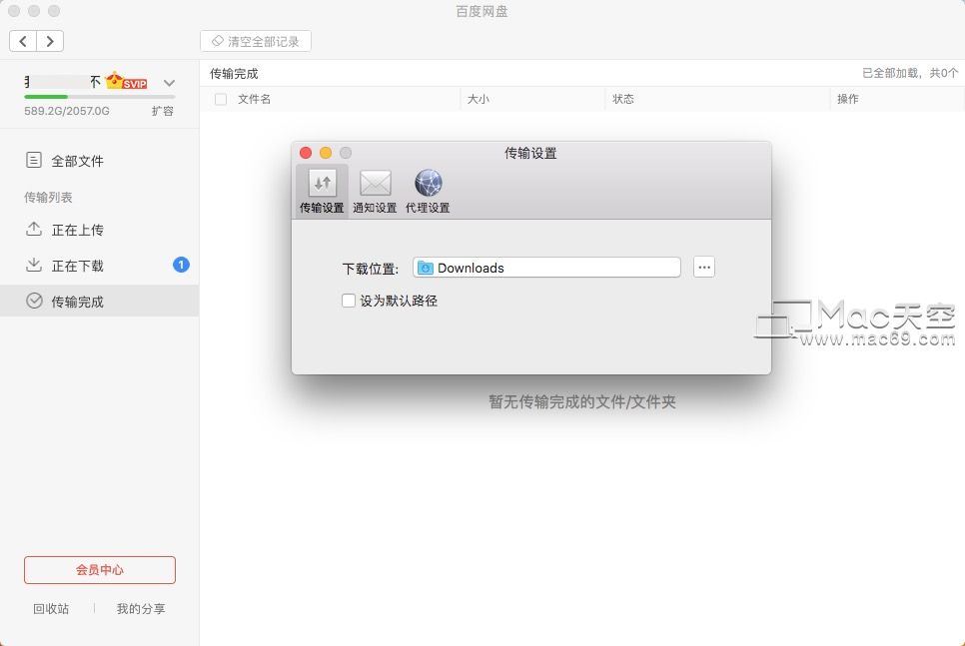
Task: Click the 全部文件 document icon
Action: coord(34,160)
